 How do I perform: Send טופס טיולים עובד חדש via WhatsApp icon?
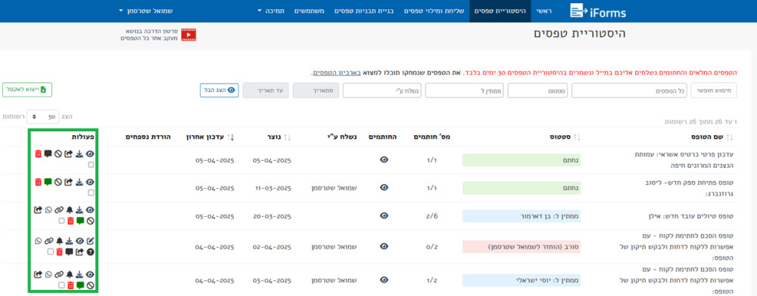(48, 210)
